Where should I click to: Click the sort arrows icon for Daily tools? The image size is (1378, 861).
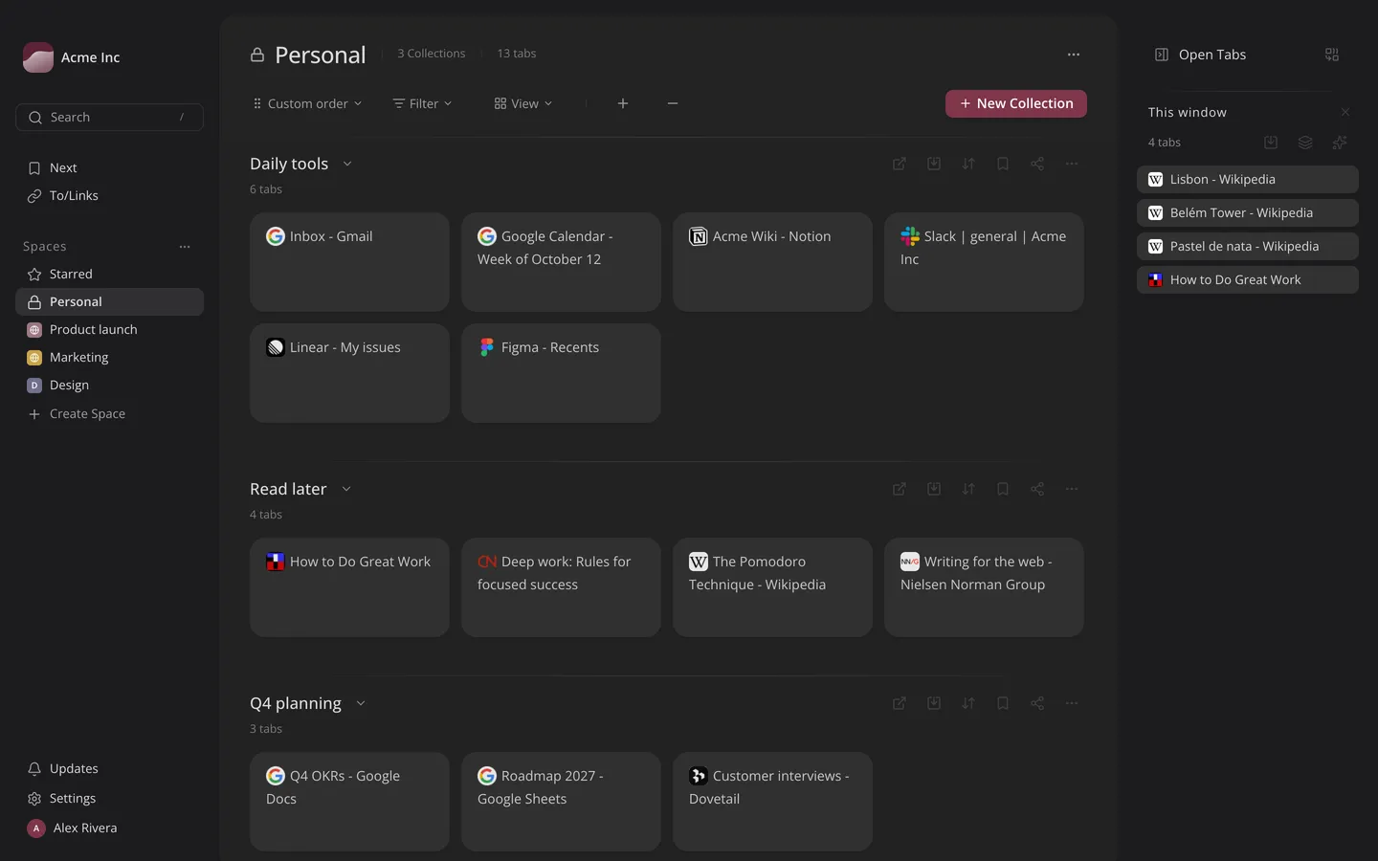[x=968, y=164]
